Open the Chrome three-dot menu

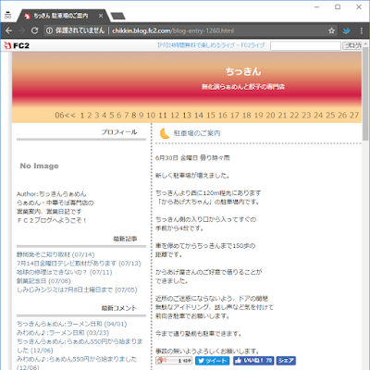click(x=362, y=31)
